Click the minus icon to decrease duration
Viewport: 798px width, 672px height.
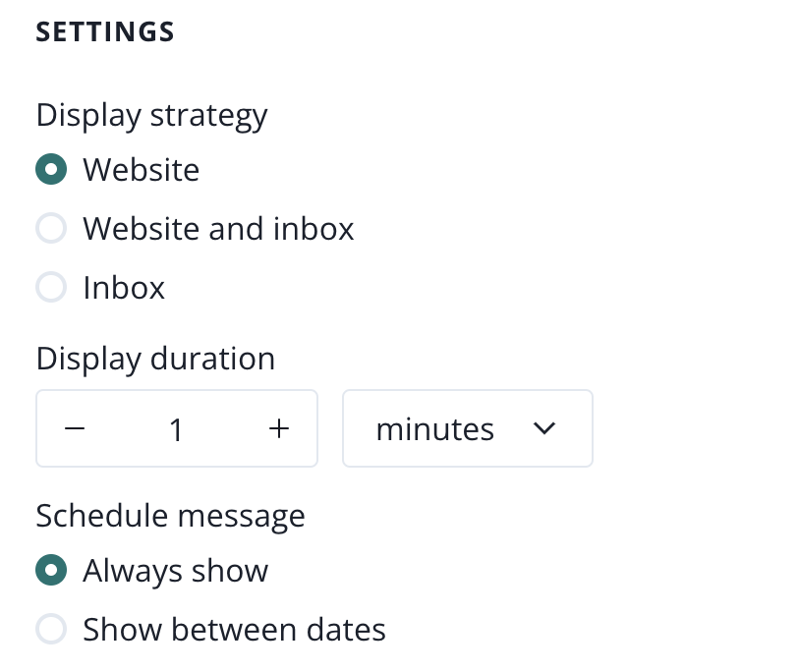click(x=75, y=429)
